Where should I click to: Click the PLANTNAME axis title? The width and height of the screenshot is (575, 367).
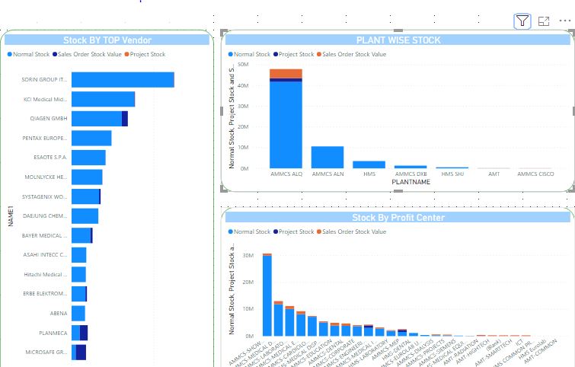pos(410,182)
